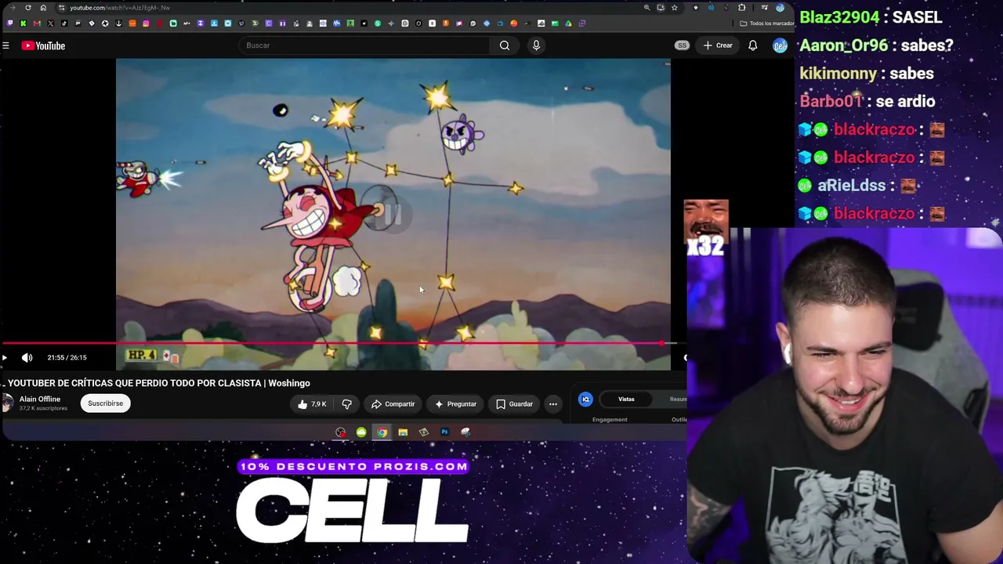Screen dimensions: 1003x564
Task: Start voice search with the microphone
Action: (x=536, y=45)
